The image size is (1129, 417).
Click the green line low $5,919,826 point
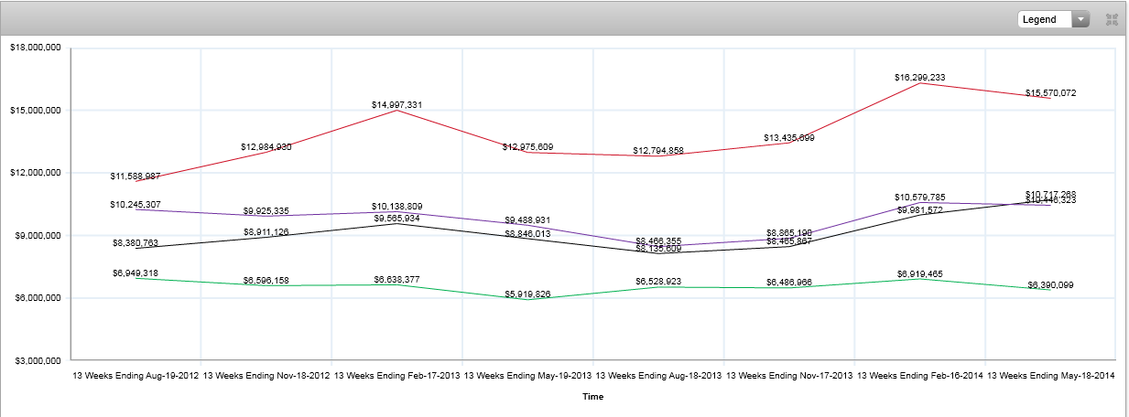pos(527,299)
